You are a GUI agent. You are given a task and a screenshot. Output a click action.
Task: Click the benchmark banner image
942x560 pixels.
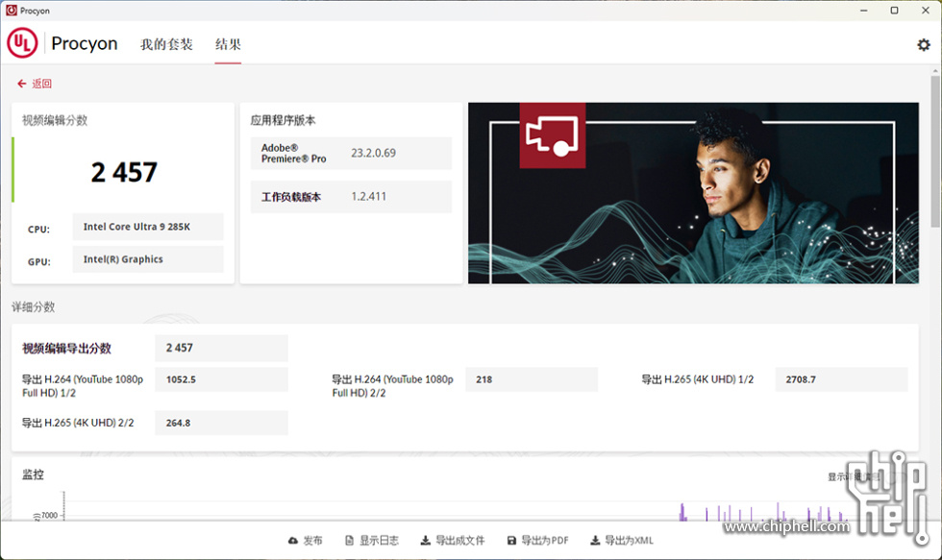tap(693, 193)
